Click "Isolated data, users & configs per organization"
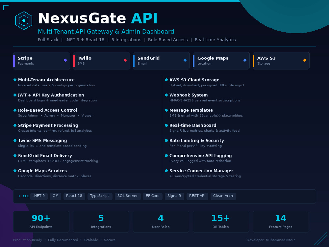The height and width of the screenshot is (247, 329). [57, 85]
